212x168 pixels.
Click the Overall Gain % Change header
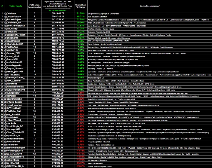click(x=81, y=6)
